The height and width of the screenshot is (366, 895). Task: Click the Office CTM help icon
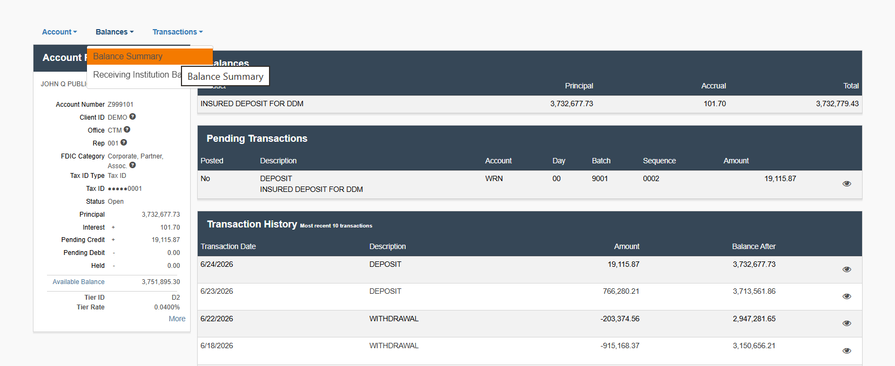click(127, 129)
